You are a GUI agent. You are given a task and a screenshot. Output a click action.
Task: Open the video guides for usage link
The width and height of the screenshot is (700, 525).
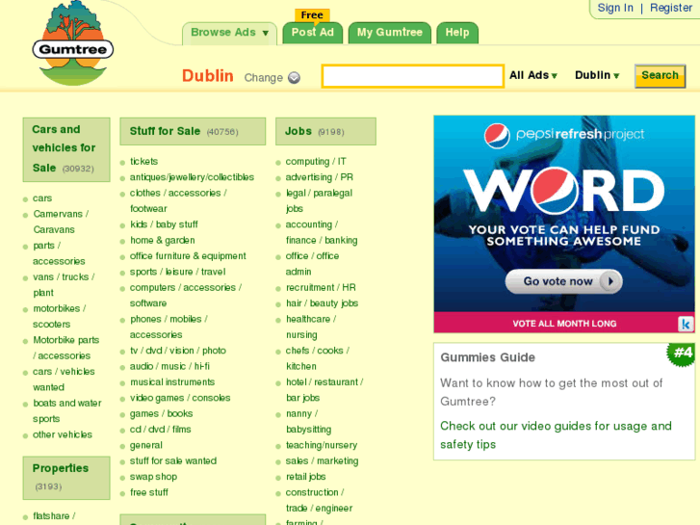pos(556,435)
